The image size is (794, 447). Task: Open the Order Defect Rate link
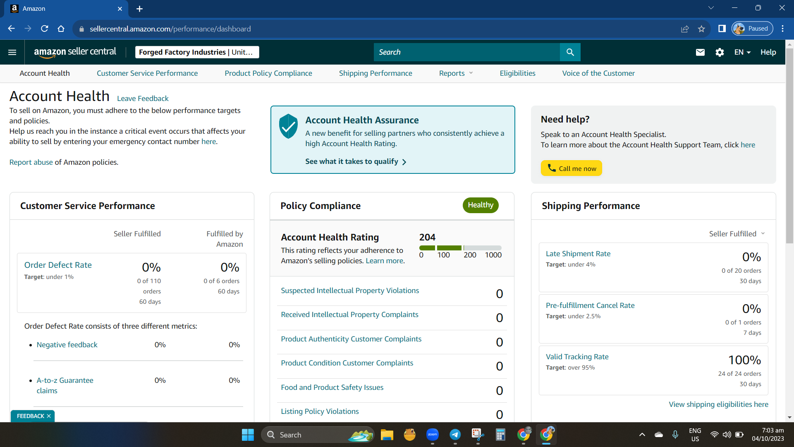pos(58,265)
